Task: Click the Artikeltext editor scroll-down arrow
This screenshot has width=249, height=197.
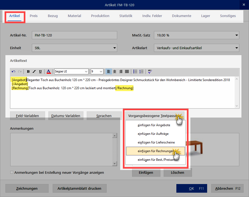Action: click(x=237, y=106)
